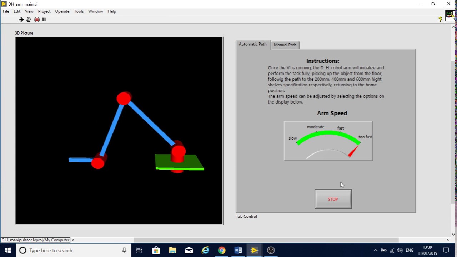Open the Project menu
457x257 pixels.
[44, 11]
